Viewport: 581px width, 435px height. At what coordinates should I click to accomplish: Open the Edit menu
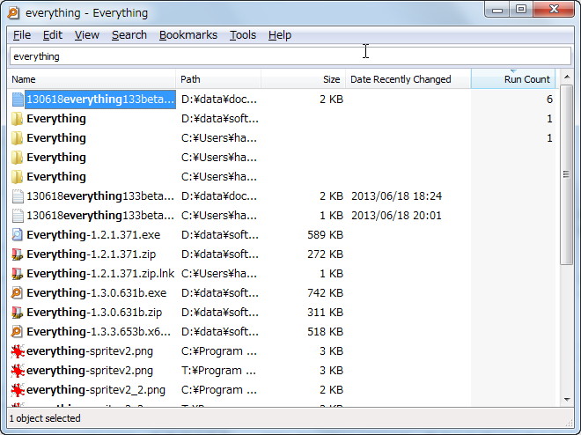click(x=52, y=35)
